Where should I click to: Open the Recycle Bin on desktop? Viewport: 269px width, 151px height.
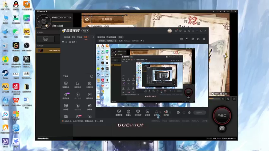pos(5,47)
